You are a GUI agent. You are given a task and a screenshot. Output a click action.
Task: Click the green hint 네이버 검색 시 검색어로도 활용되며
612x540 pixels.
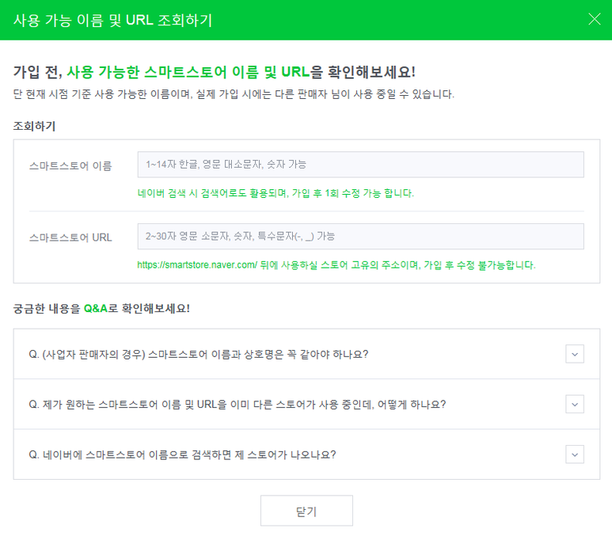pos(276,193)
